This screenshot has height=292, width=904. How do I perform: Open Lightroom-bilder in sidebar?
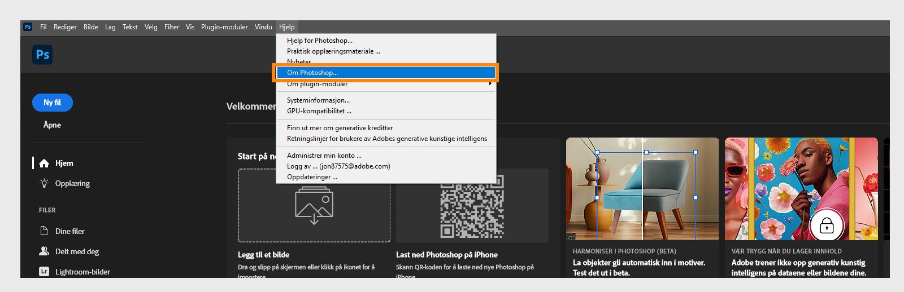tap(82, 272)
